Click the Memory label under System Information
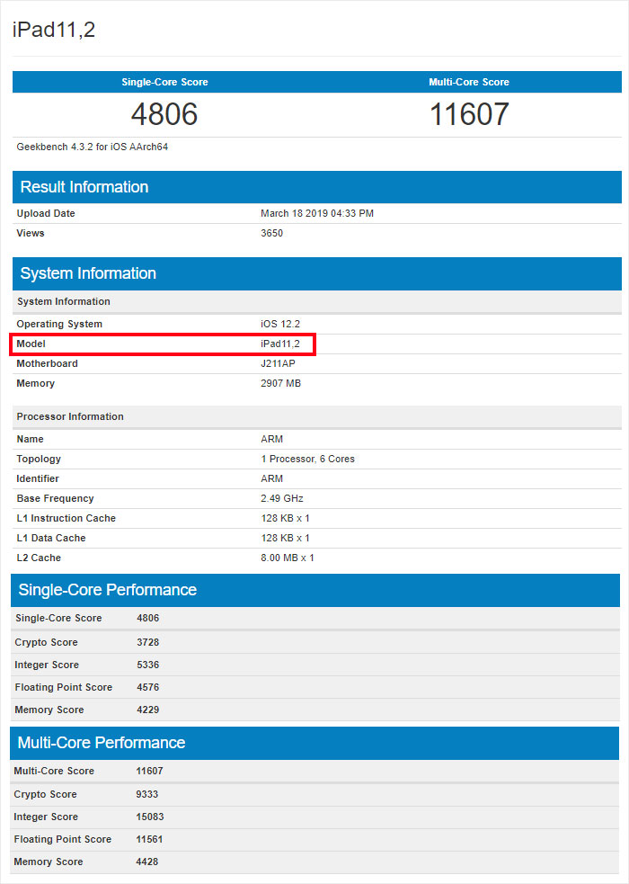This screenshot has height=884, width=629. point(35,383)
